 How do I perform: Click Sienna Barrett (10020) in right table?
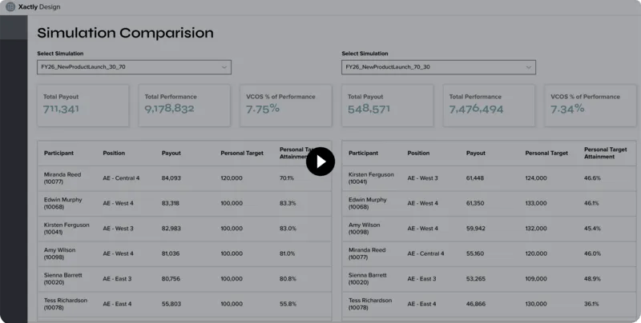(368, 278)
